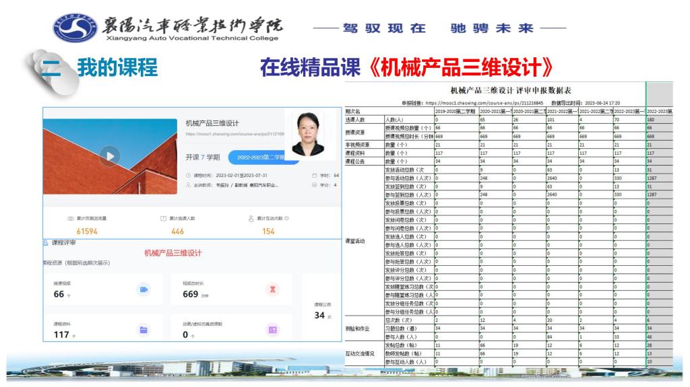This screenshot has width=690, height=387.
Task: Click the person icon for interaction count
Action: pyautogui.click(x=251, y=219)
